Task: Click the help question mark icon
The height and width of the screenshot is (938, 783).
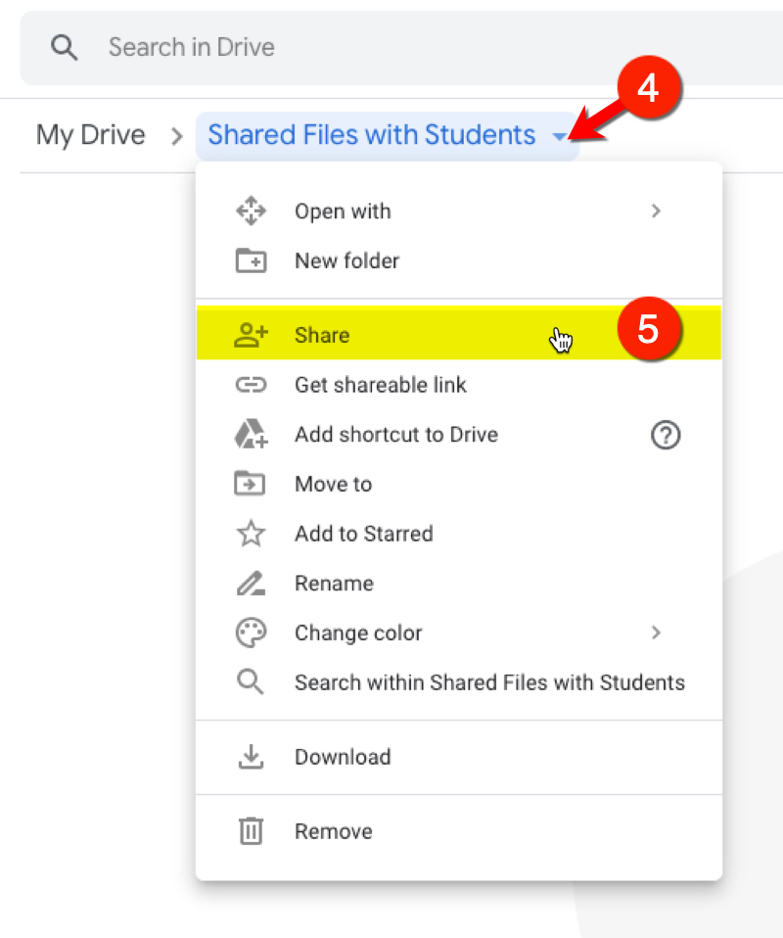Action: point(666,435)
